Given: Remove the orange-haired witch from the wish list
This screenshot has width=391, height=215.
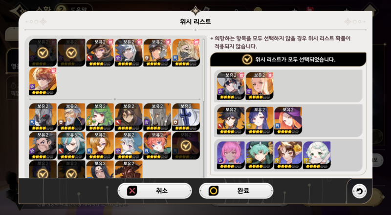Looking at the screenshot, I should [x=288, y=121].
